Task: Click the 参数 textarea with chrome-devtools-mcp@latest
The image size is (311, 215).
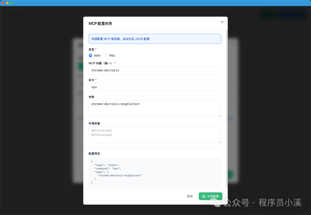Action: click(x=155, y=107)
